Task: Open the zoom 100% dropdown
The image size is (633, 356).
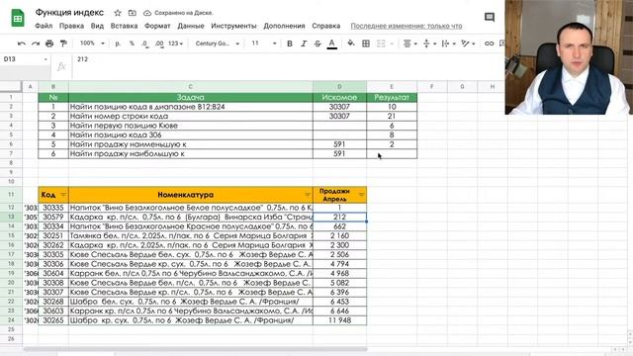Action: [x=92, y=44]
